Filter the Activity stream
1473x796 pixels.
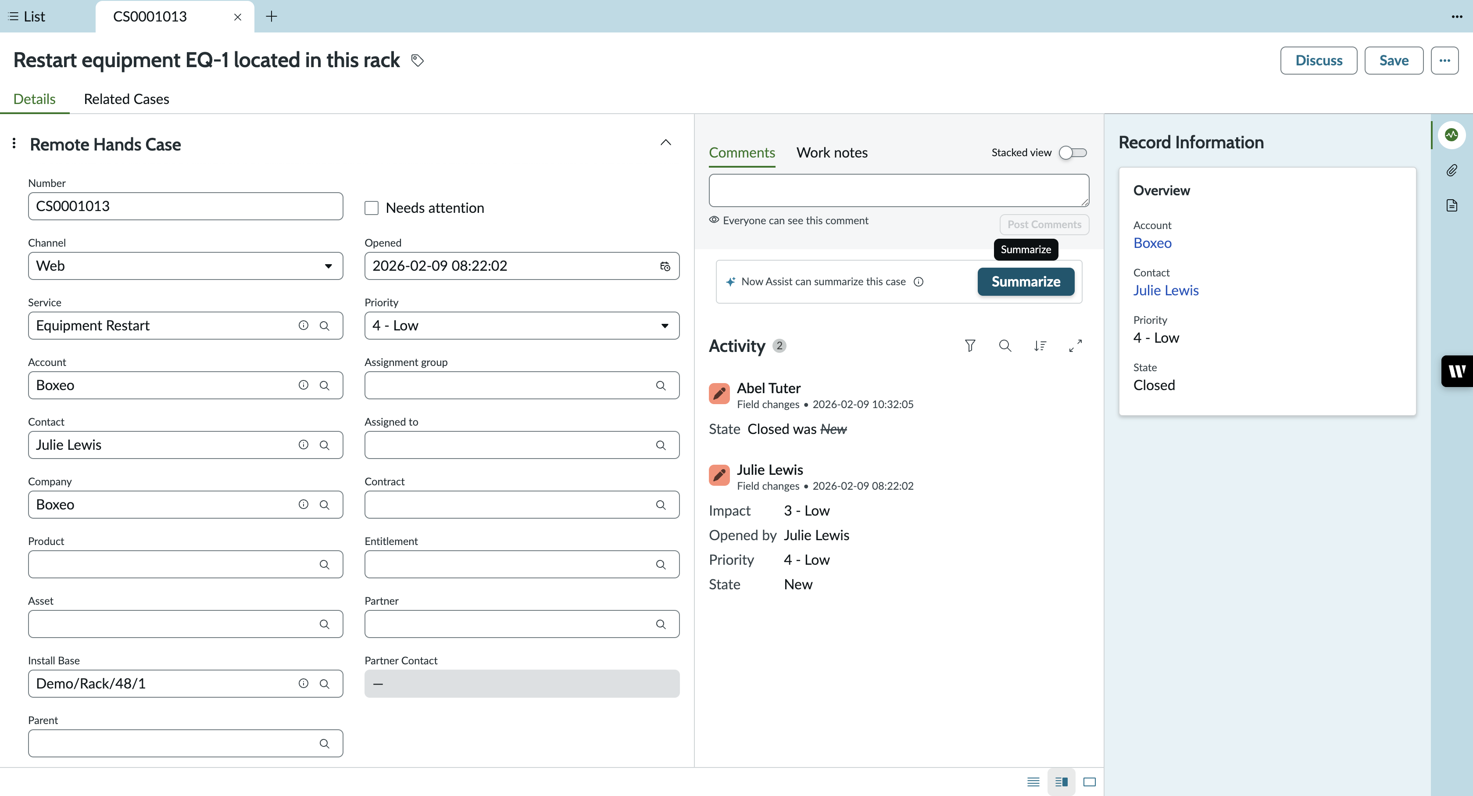(970, 345)
